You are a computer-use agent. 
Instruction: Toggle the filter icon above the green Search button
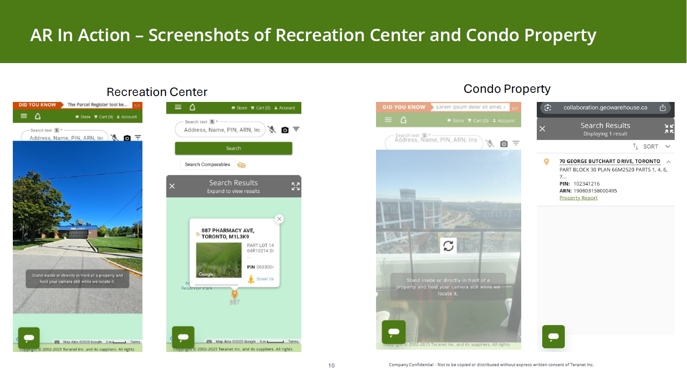[x=296, y=129]
